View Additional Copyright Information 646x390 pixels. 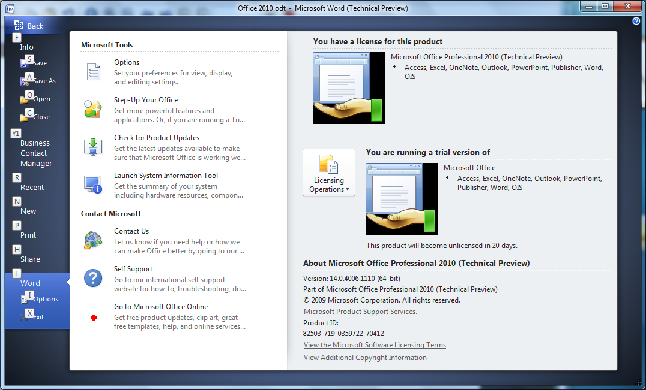[365, 357]
